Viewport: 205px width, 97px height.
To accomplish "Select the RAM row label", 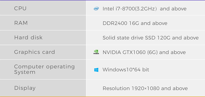I will tap(21, 23).
